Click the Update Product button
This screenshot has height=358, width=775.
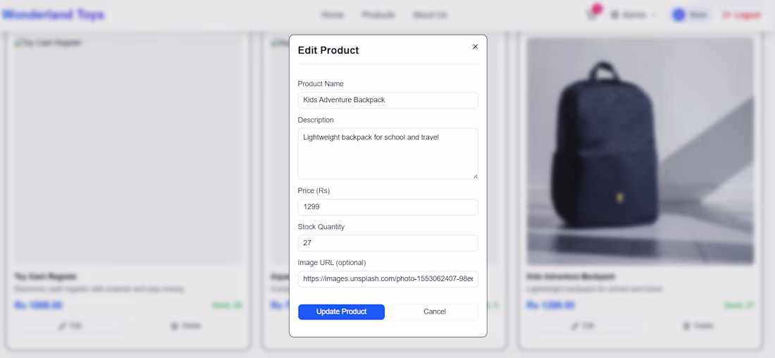tap(342, 311)
